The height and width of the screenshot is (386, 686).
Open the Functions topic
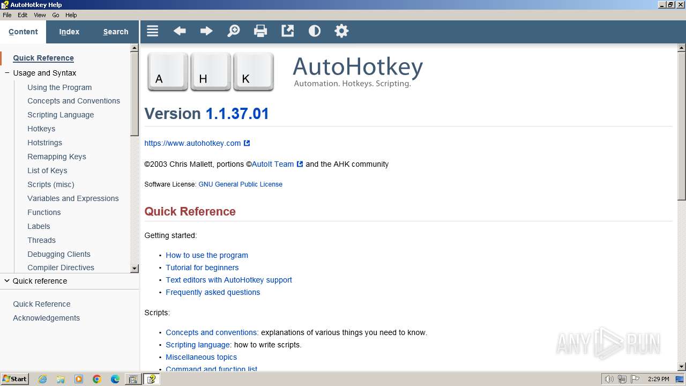tap(44, 212)
